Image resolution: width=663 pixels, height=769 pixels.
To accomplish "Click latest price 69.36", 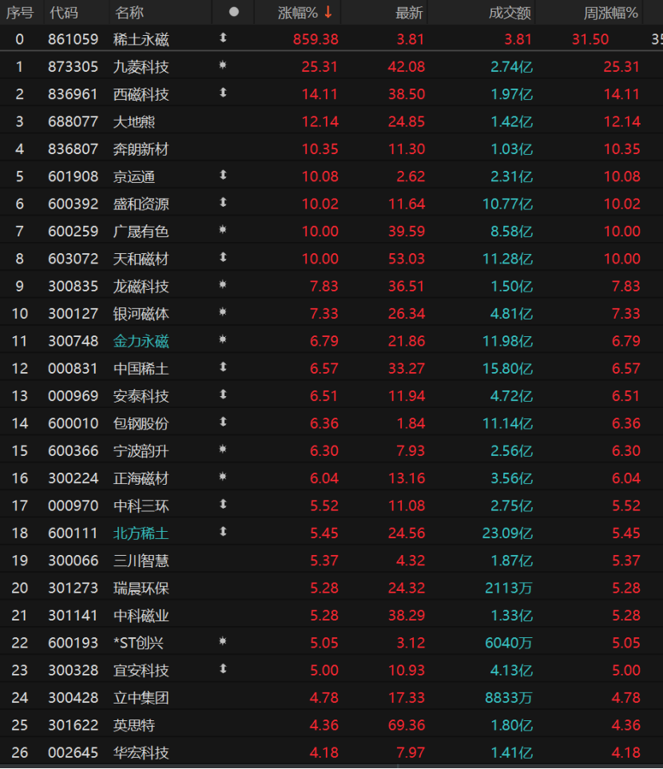I will tap(407, 726).
